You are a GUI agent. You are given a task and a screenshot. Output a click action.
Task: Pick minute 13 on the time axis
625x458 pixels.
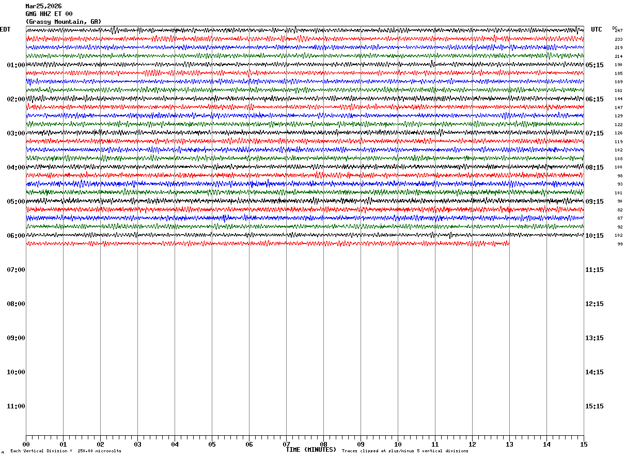click(509, 444)
